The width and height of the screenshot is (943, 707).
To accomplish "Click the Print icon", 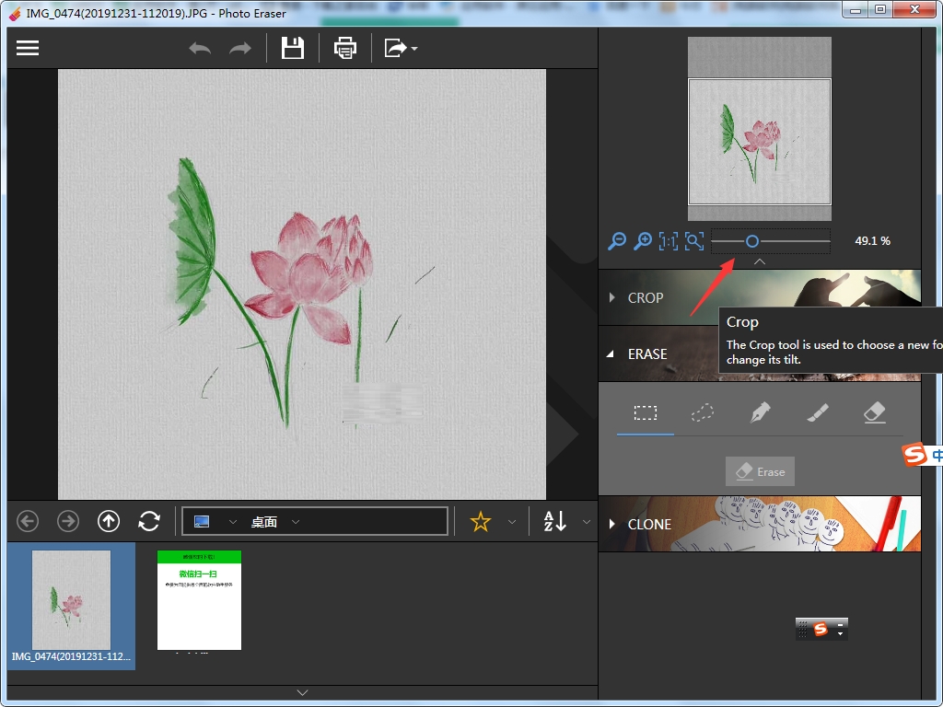I will click(345, 48).
